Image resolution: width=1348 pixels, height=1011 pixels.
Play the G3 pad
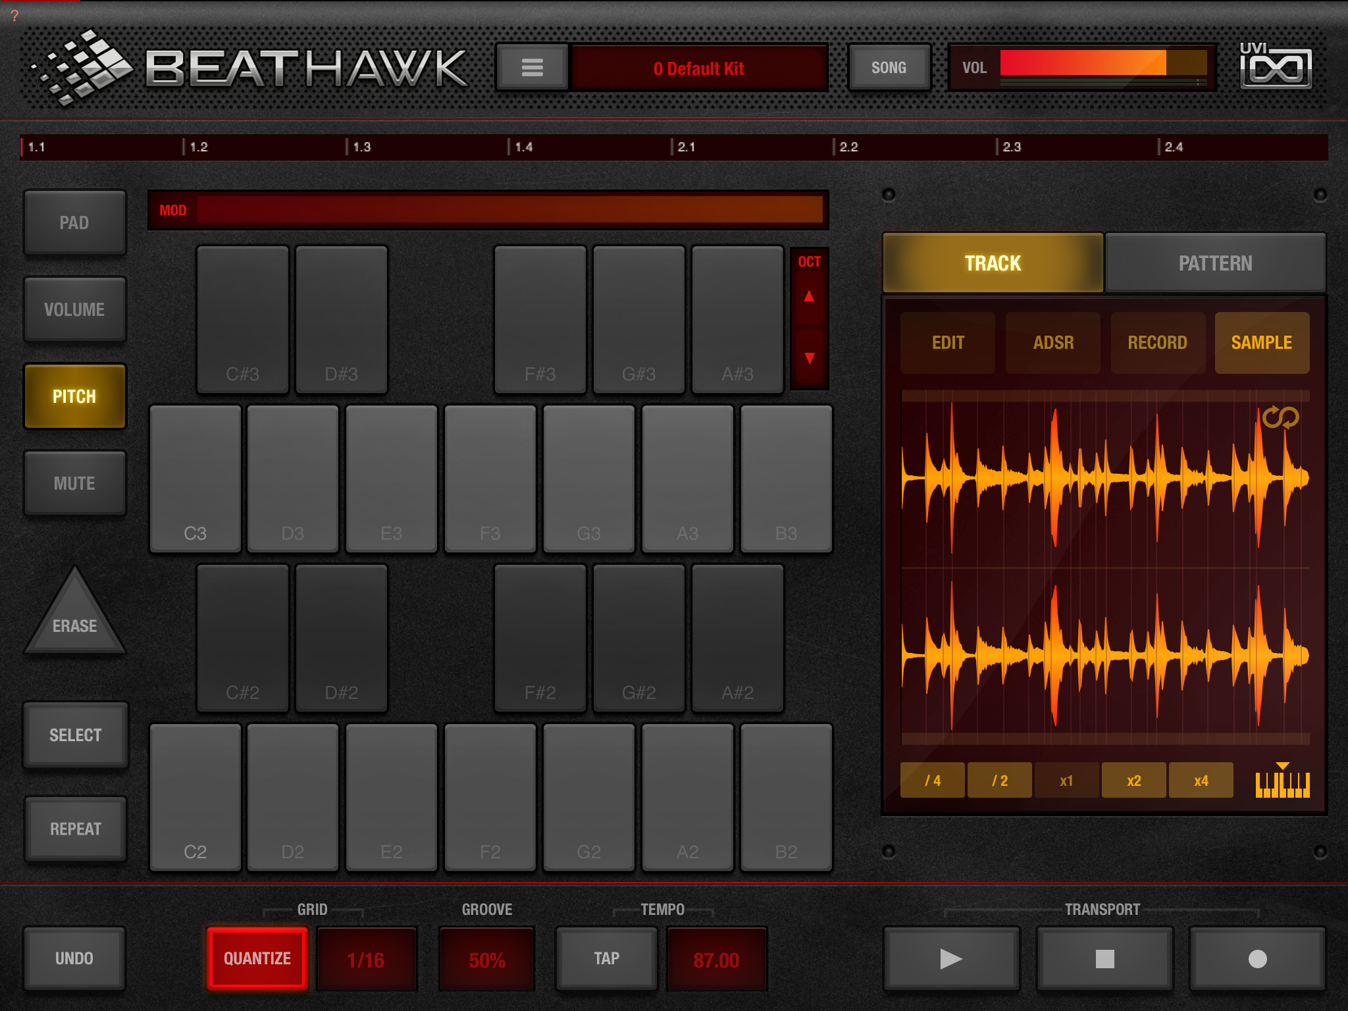[589, 479]
